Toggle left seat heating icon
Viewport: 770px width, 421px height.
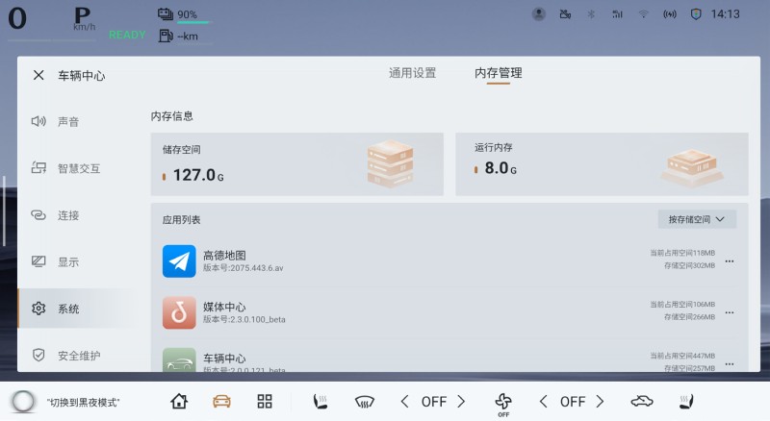tap(321, 402)
